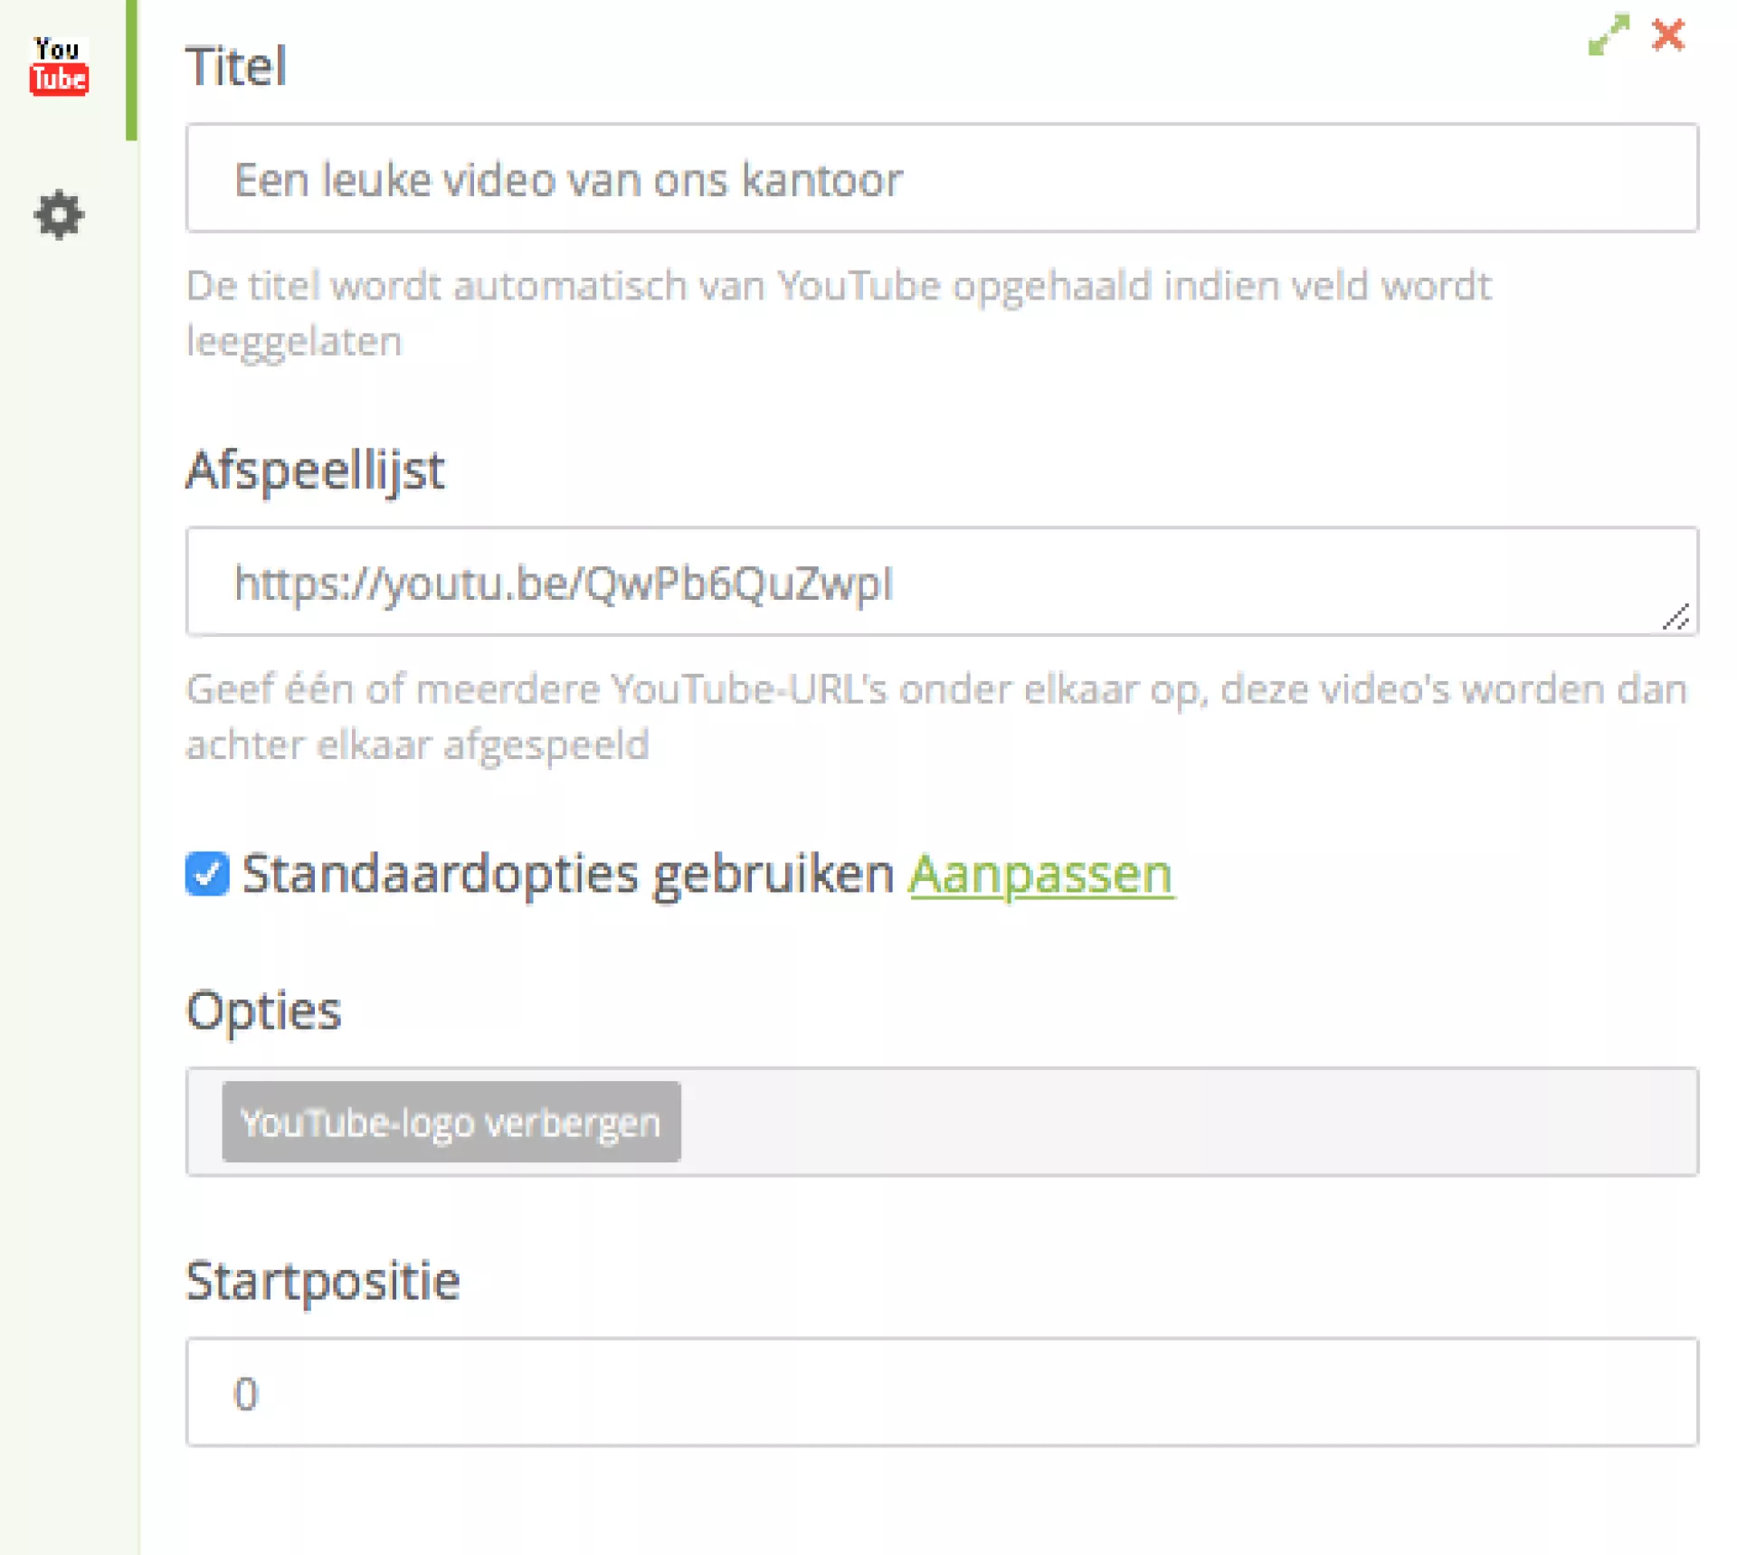The height and width of the screenshot is (1555, 1737).
Task: Click the green active-tab indicator bar
Action: [131, 70]
